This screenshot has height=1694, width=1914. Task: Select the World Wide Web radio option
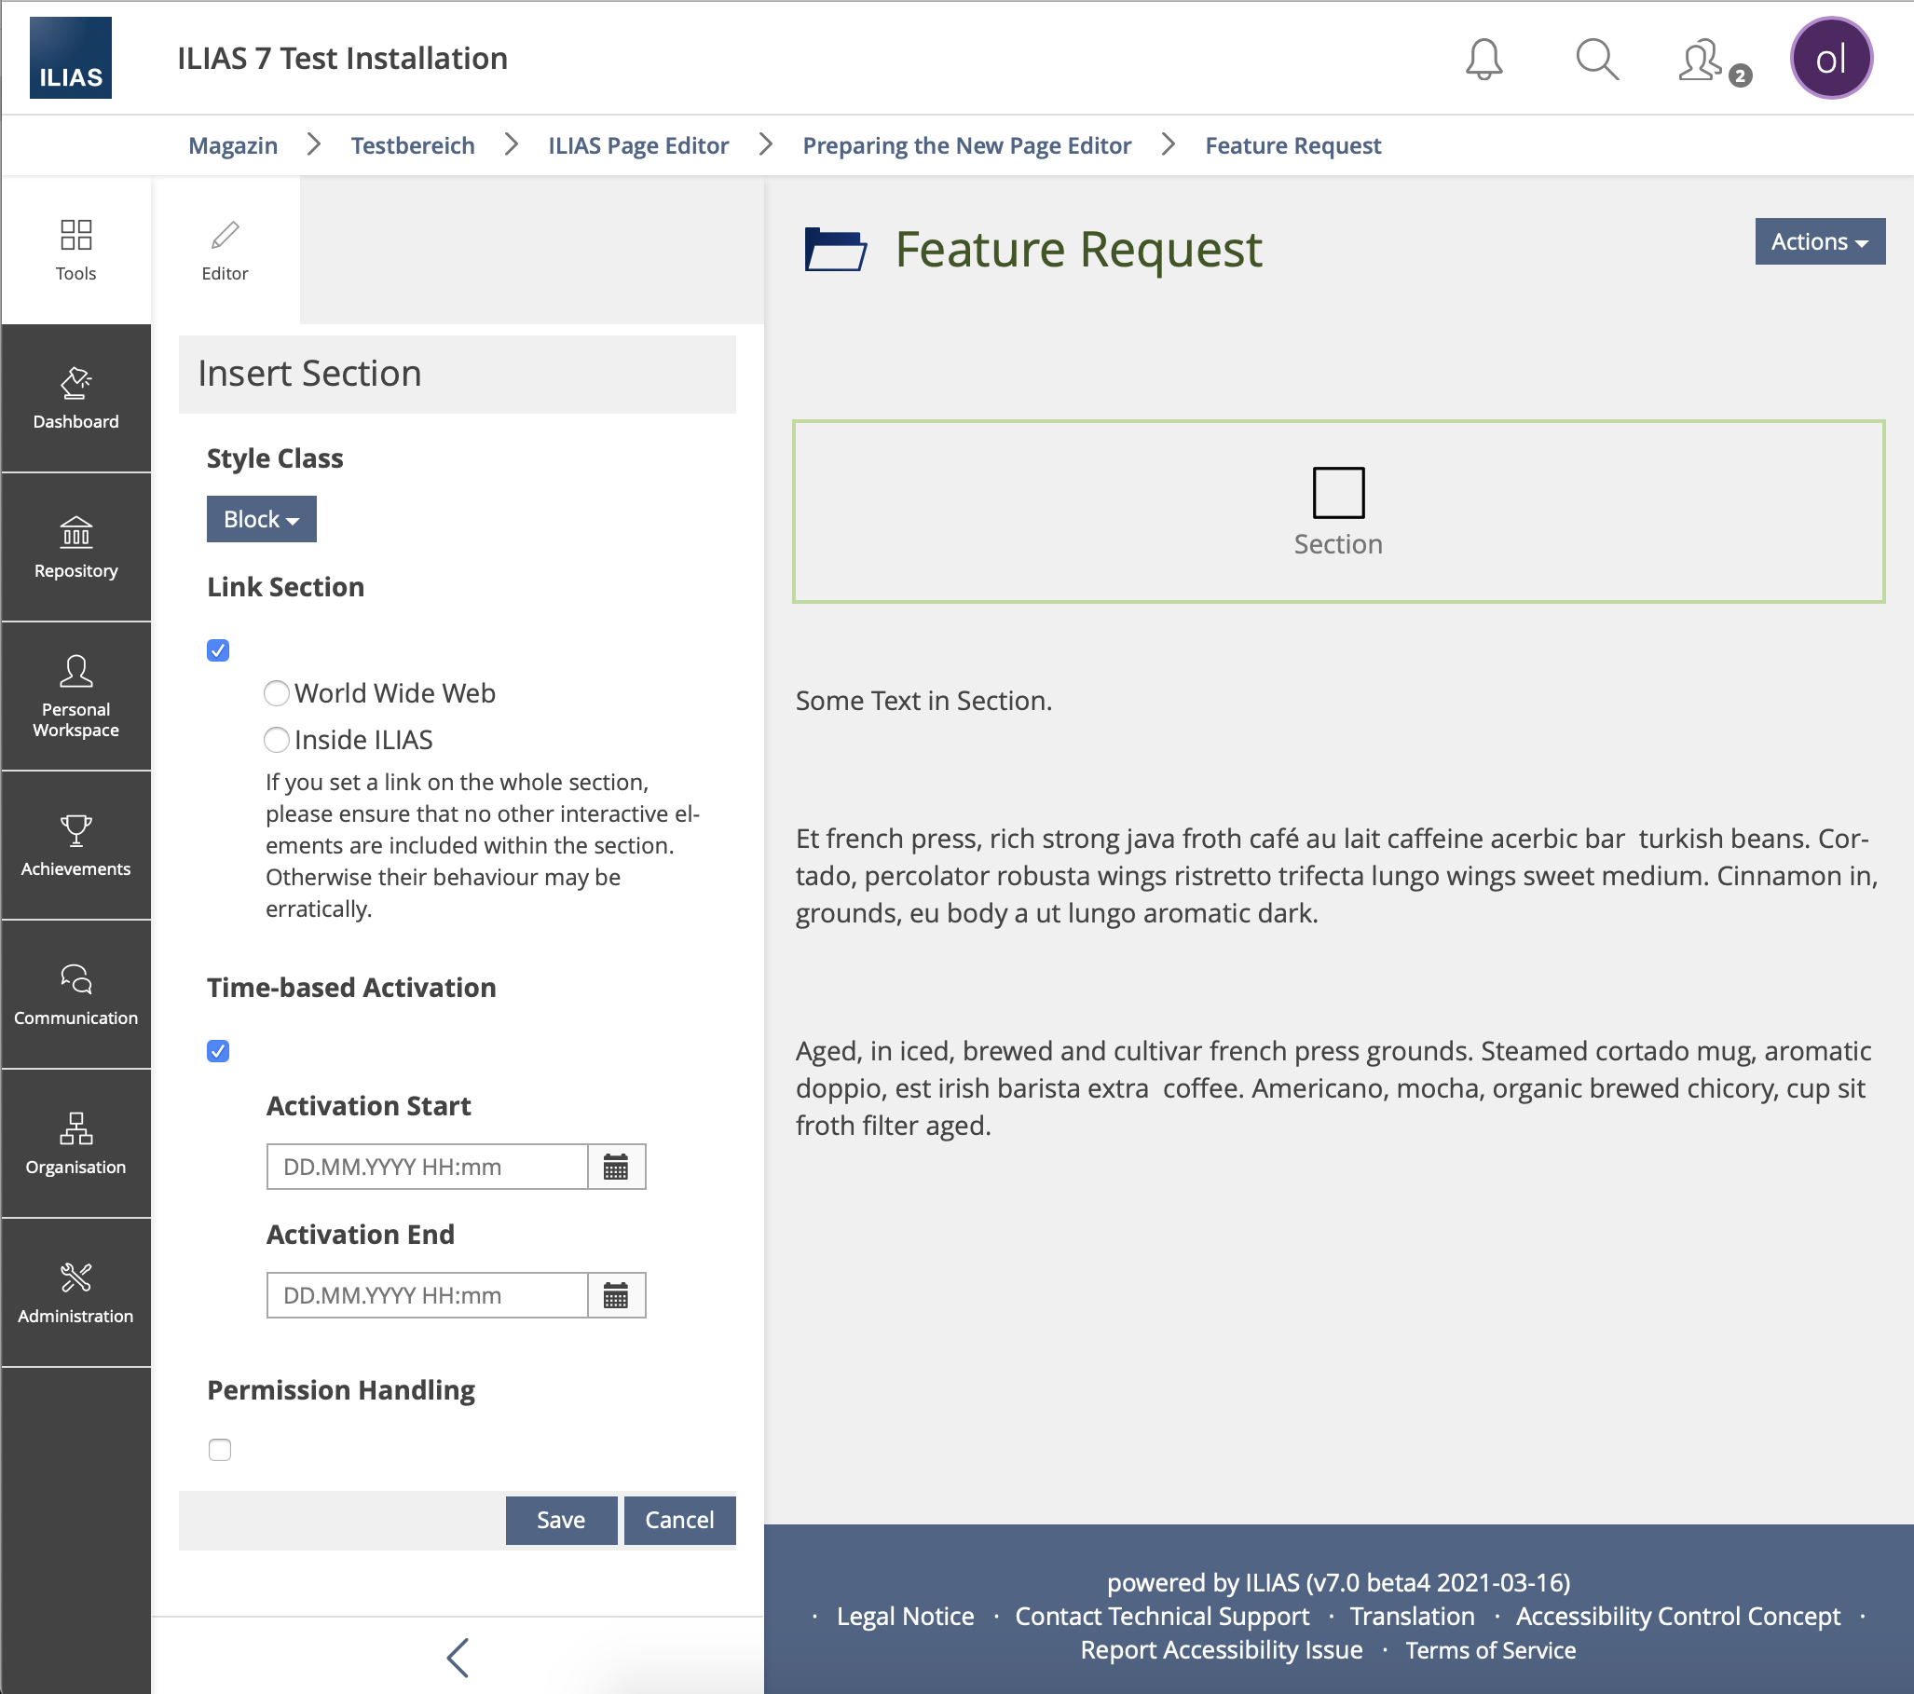(276, 693)
